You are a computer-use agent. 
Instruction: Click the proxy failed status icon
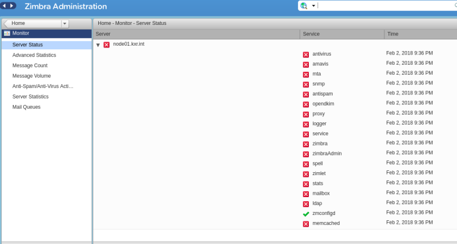306,115
